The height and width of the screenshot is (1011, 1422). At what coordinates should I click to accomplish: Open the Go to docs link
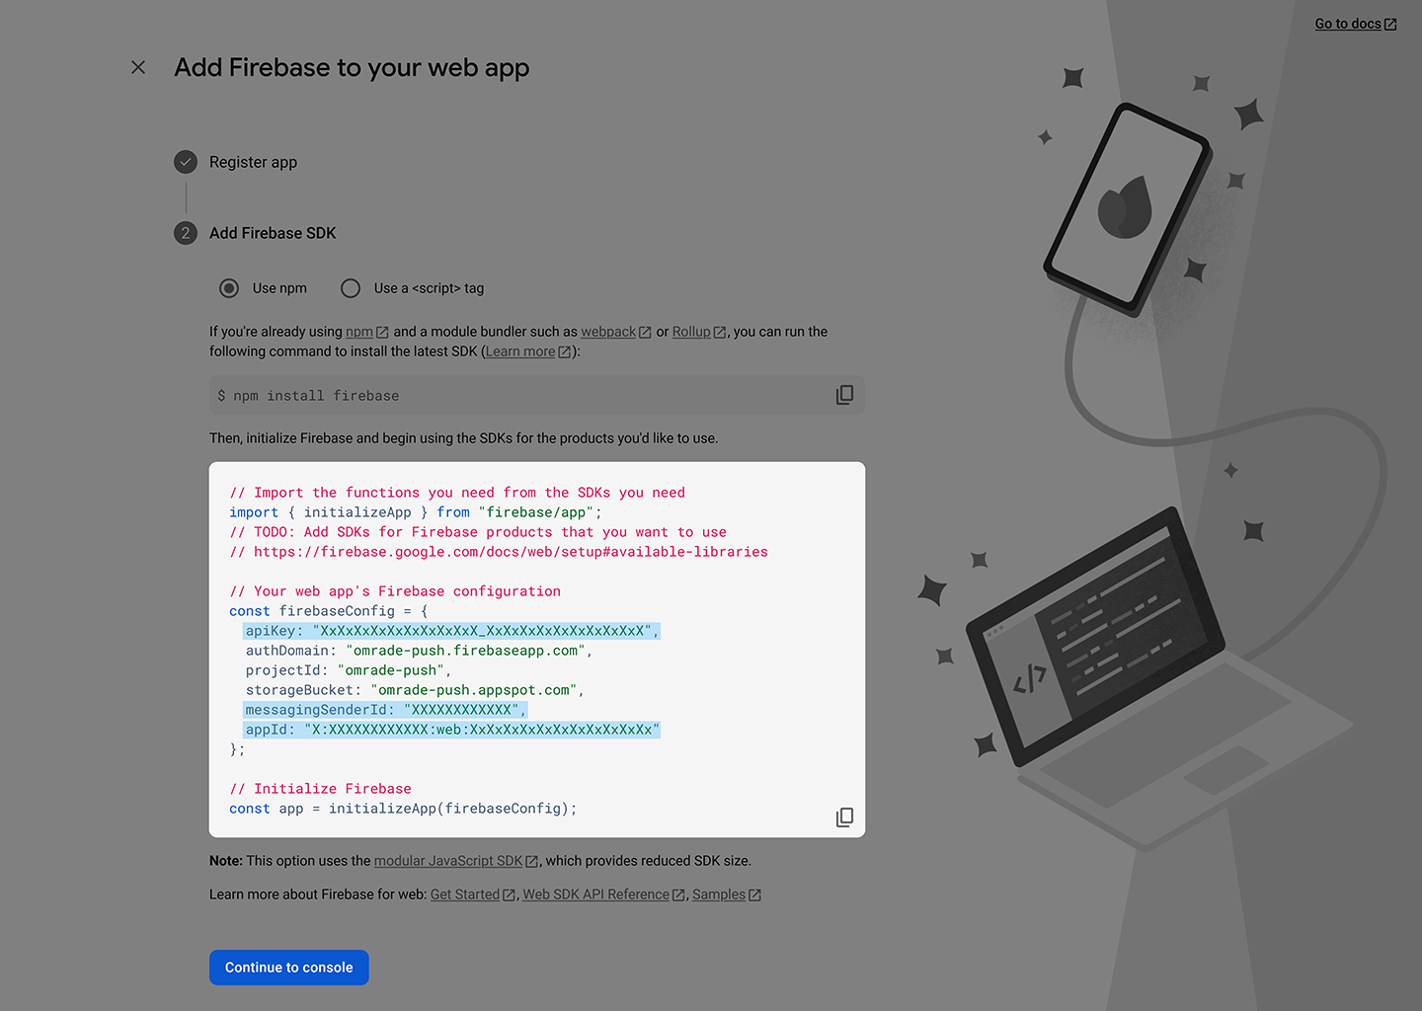point(1355,24)
